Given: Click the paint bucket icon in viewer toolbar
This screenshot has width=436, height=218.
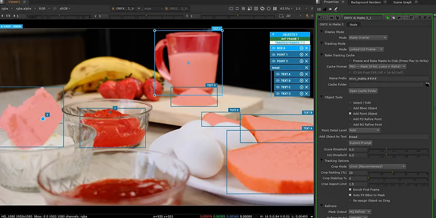Looking at the screenshot, I should pos(307,16).
